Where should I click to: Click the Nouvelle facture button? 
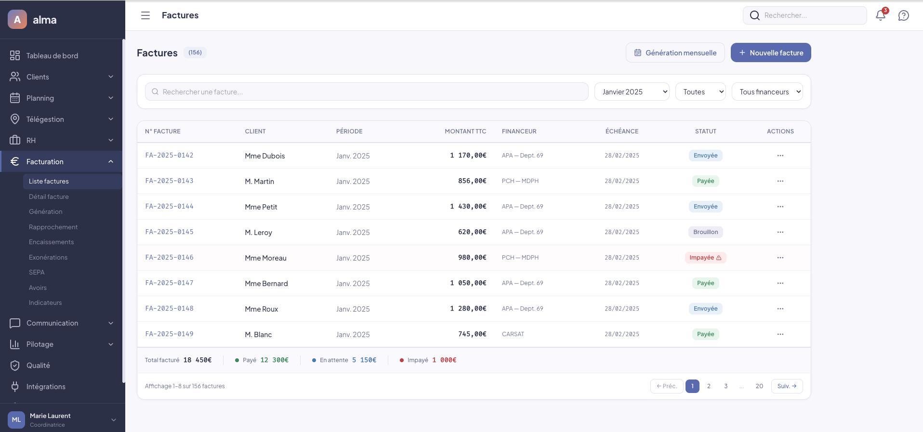(x=770, y=52)
